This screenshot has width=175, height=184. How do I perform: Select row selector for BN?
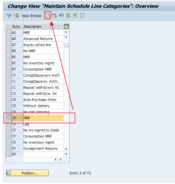(9, 51)
